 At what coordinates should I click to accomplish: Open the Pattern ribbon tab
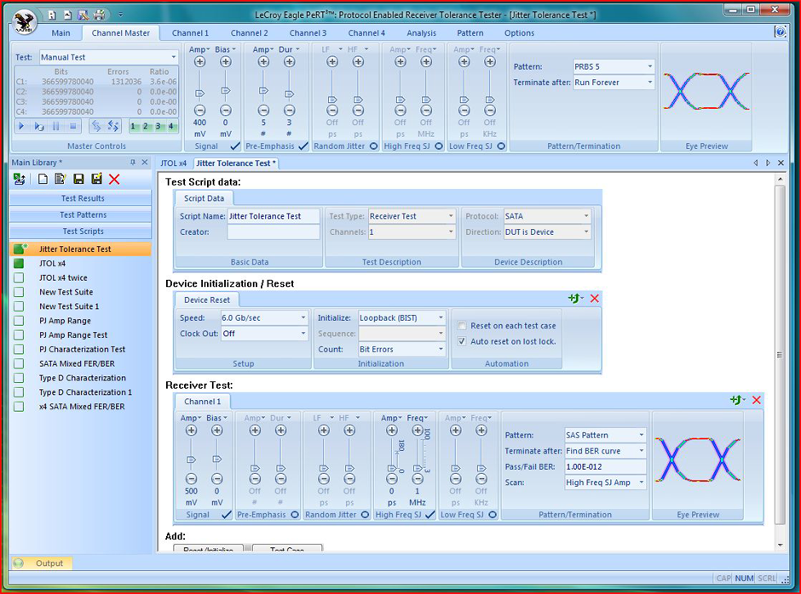[x=470, y=32]
